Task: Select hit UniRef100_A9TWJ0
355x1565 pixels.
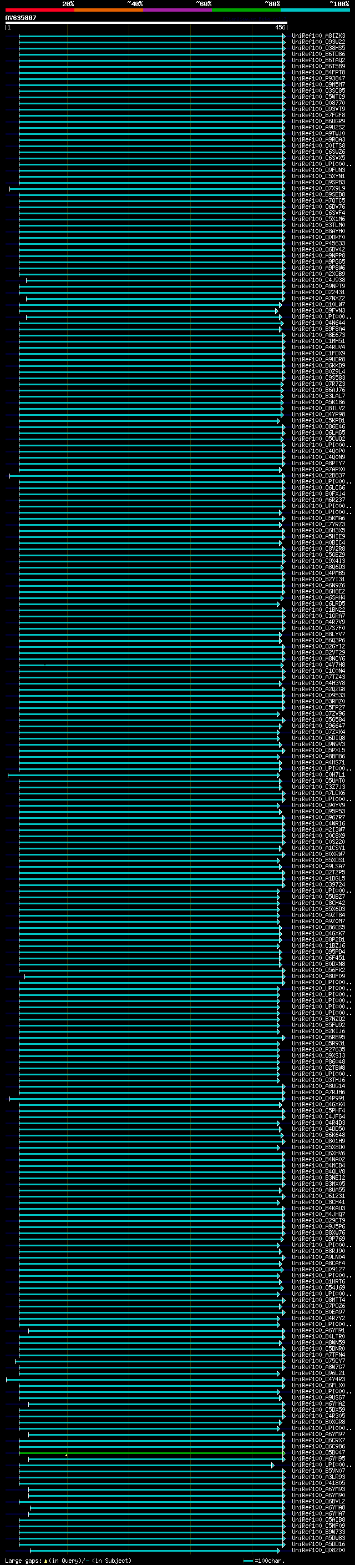Action: pyautogui.click(x=318, y=134)
